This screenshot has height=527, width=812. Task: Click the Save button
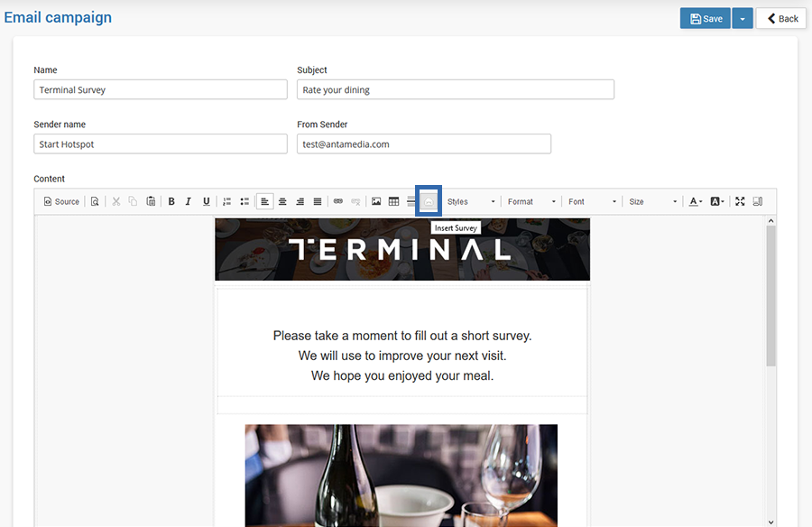[706, 18]
